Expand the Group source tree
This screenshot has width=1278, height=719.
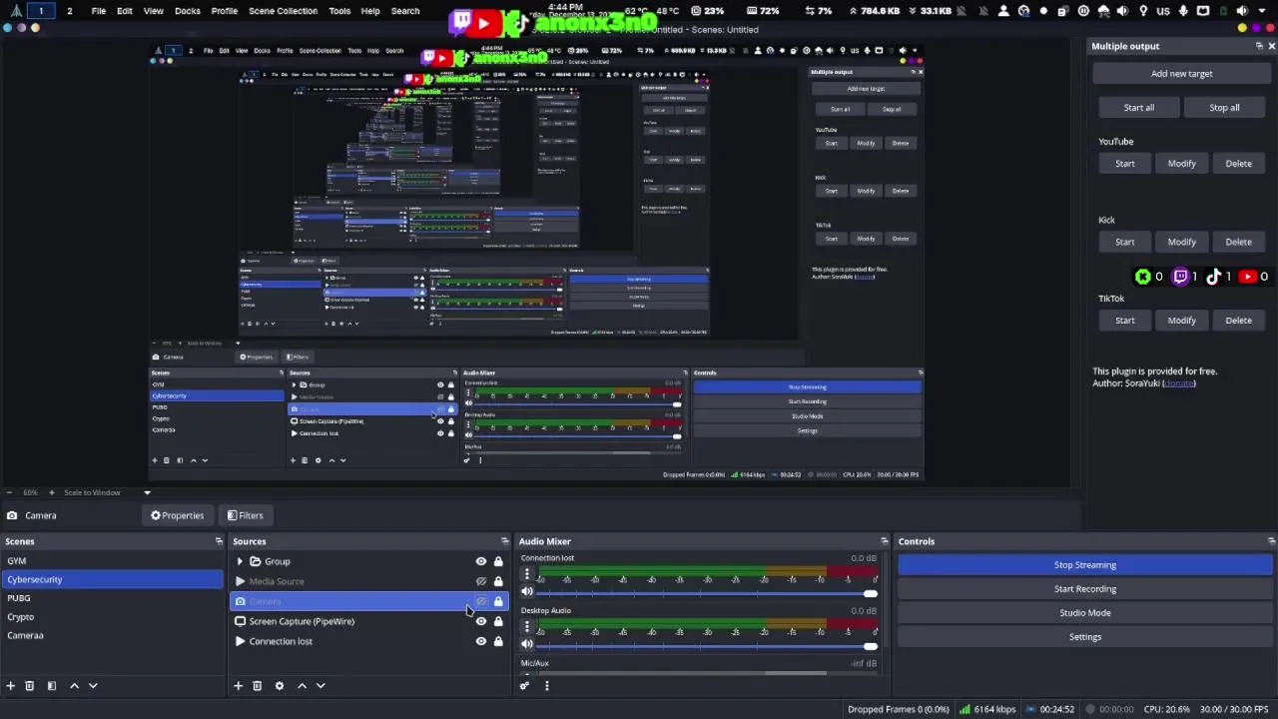coord(240,561)
